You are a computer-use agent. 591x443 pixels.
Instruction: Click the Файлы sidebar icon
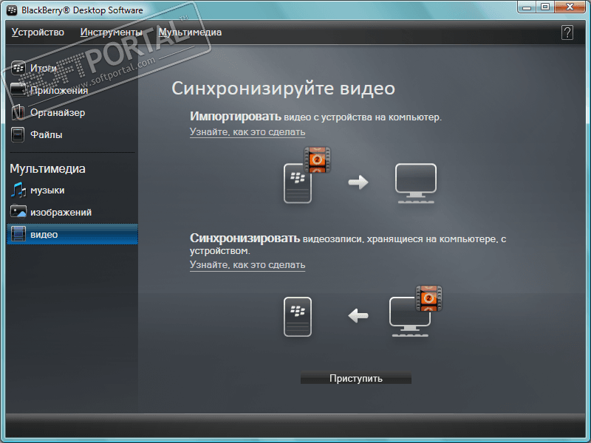click(x=18, y=134)
